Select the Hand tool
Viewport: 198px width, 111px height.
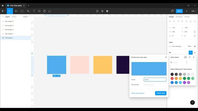click(x=45, y=11)
